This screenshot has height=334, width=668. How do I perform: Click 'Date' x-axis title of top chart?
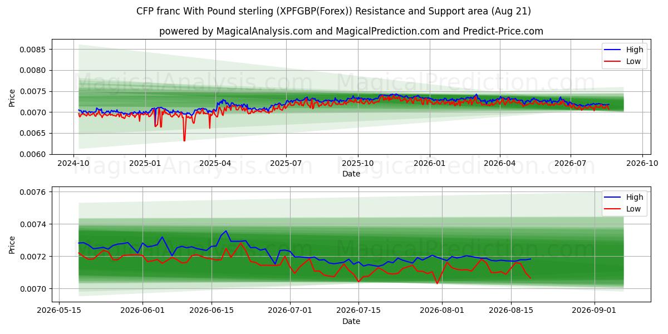[x=351, y=174]
